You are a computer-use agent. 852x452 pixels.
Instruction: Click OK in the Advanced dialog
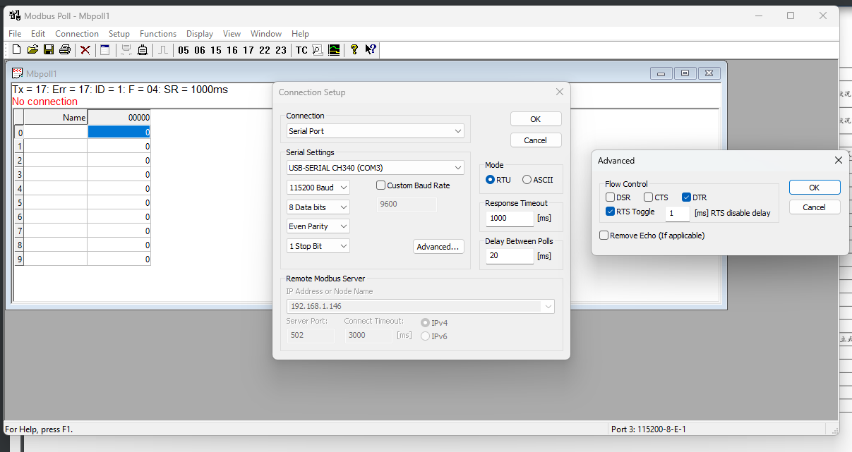(815, 188)
